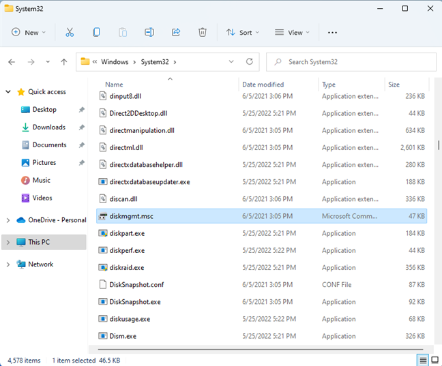
Task: Open Documents in Quick access
Action: [49, 144]
